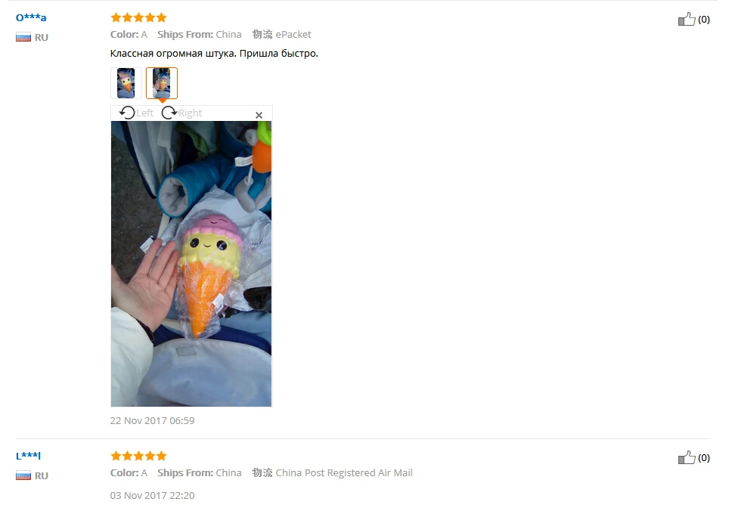The image size is (732, 514).
Task: Rotate the review photo right using the arrow icon
Action: click(x=169, y=113)
